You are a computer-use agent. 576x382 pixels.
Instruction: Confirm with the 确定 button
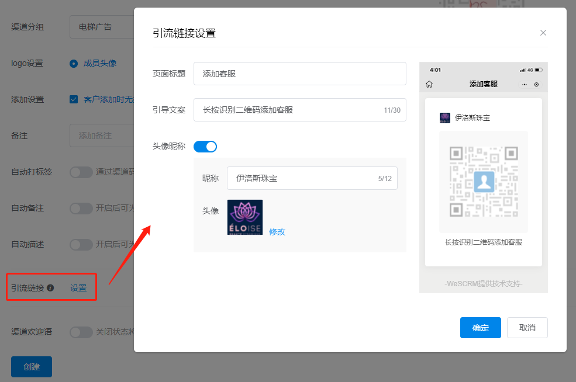[481, 328]
